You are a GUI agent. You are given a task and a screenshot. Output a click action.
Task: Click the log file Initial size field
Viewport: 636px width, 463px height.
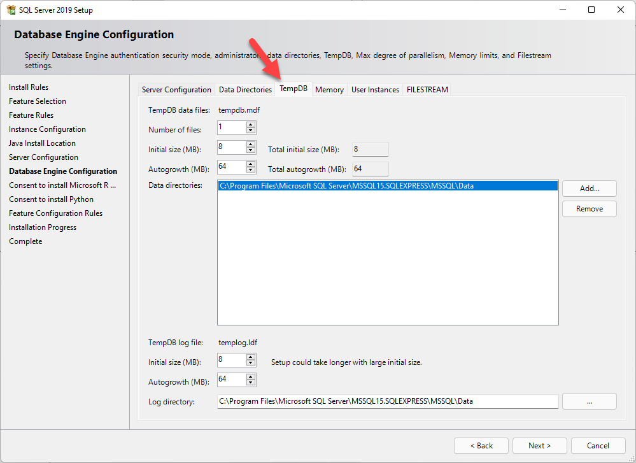tap(232, 360)
